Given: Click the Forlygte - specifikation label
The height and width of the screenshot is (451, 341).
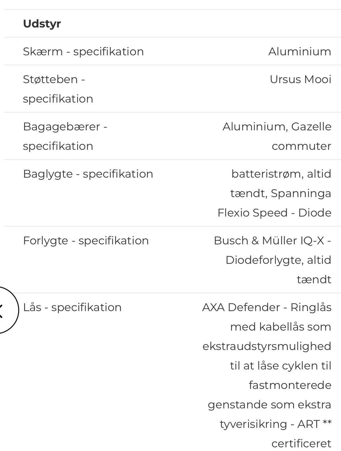Looking at the screenshot, I should pyautogui.click(x=86, y=241).
